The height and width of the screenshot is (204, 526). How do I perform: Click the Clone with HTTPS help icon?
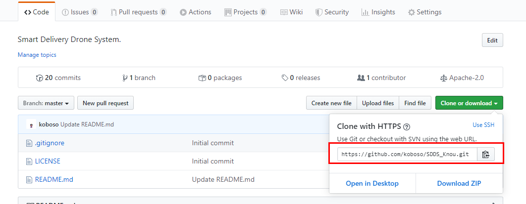[407, 127]
